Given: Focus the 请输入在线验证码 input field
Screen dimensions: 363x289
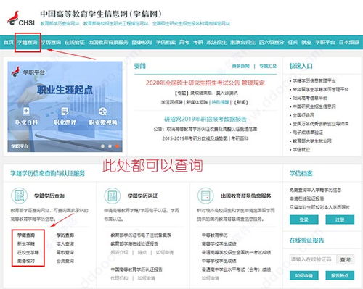Looking at the screenshot, I should tap(313, 259).
